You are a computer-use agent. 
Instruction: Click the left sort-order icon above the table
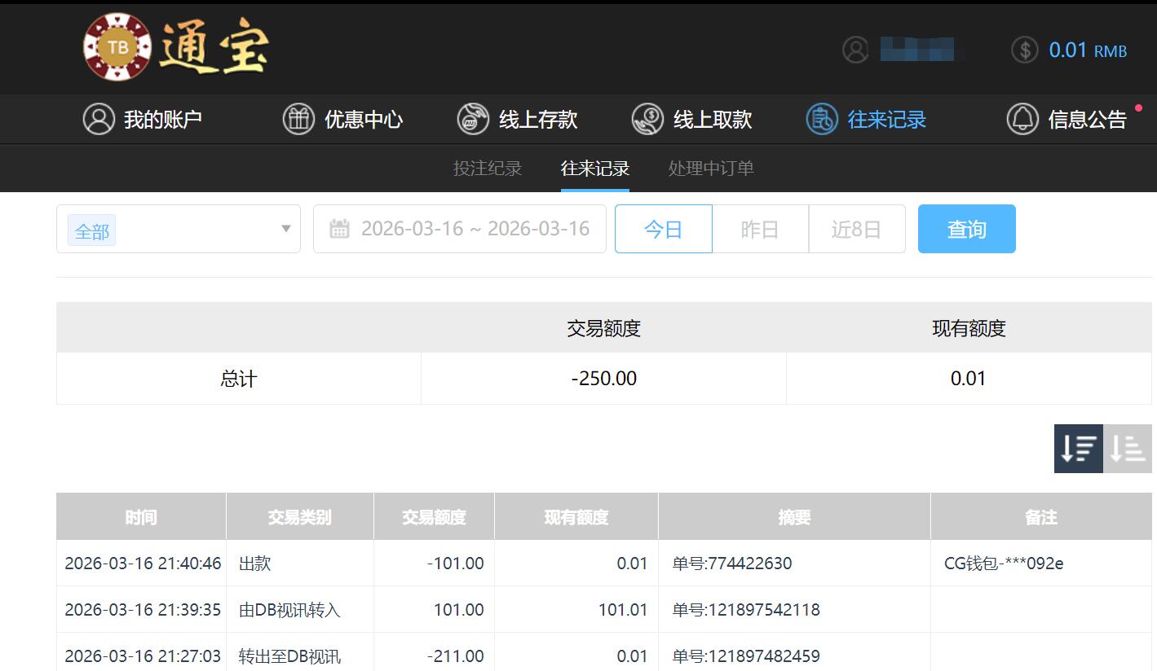tap(1078, 449)
